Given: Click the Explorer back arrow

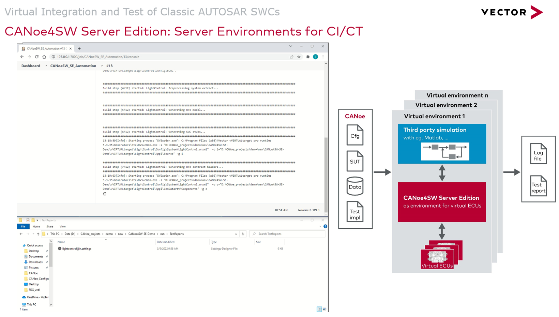Looking at the screenshot, I should [21, 234].
